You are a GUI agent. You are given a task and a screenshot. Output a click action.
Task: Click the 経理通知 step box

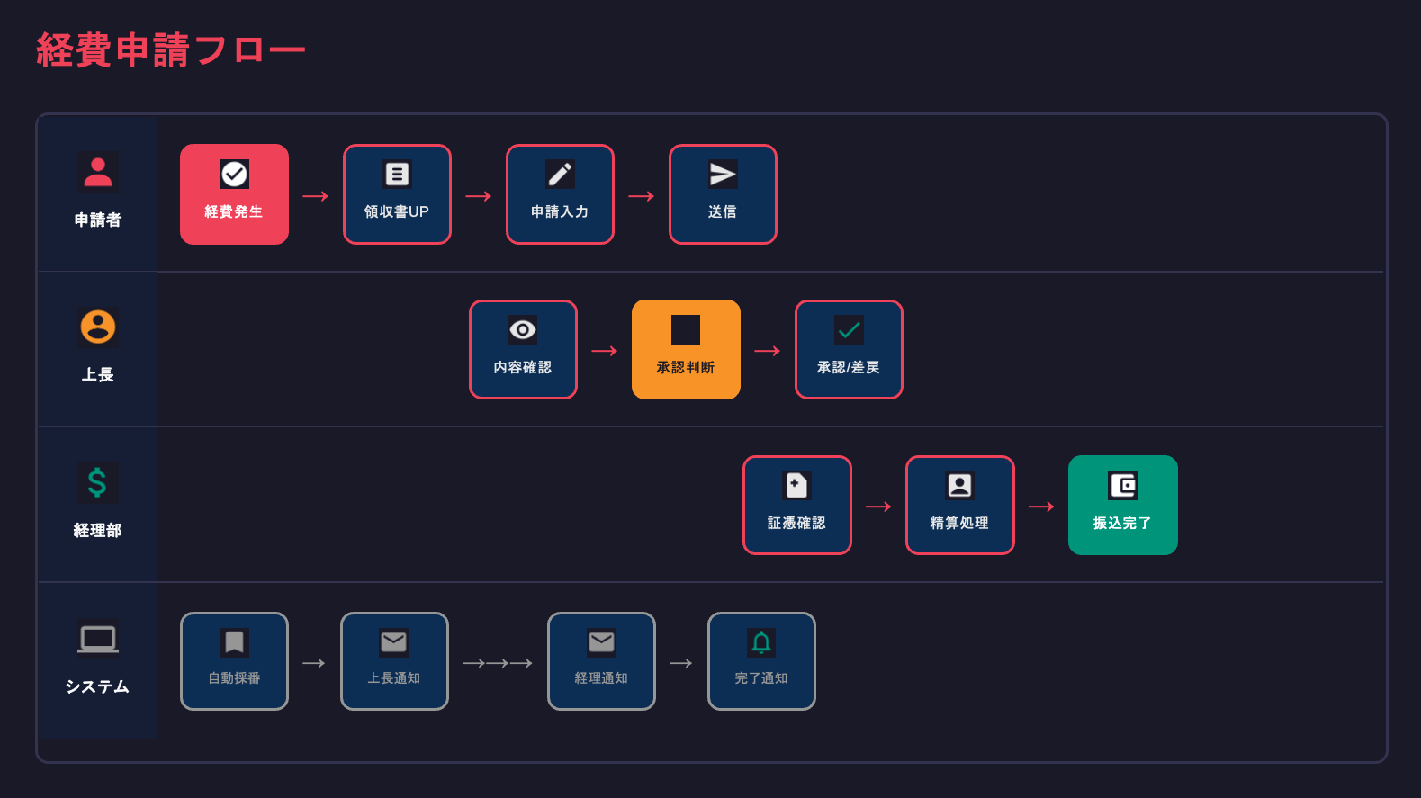point(601,661)
